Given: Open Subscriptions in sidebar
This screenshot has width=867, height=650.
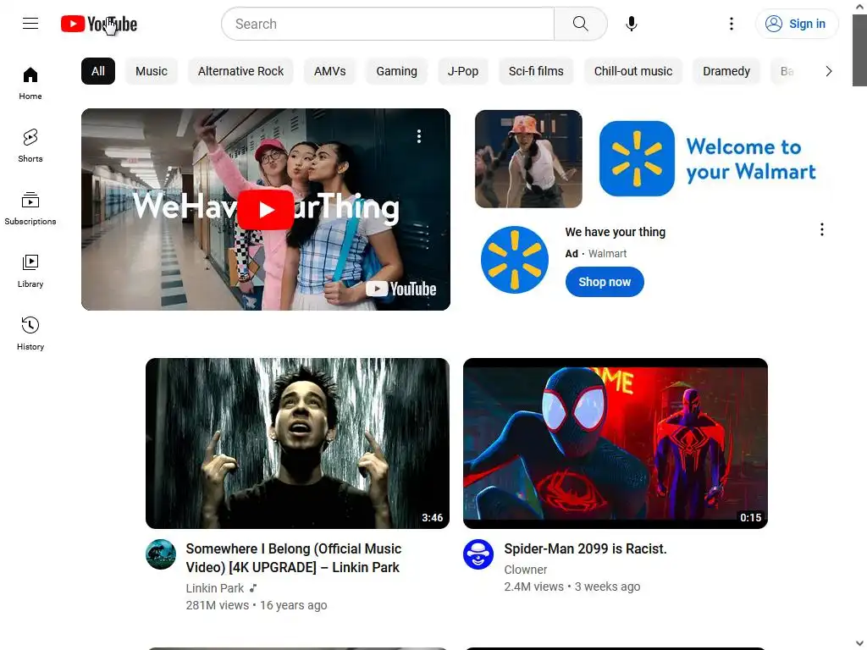Looking at the screenshot, I should (30, 208).
